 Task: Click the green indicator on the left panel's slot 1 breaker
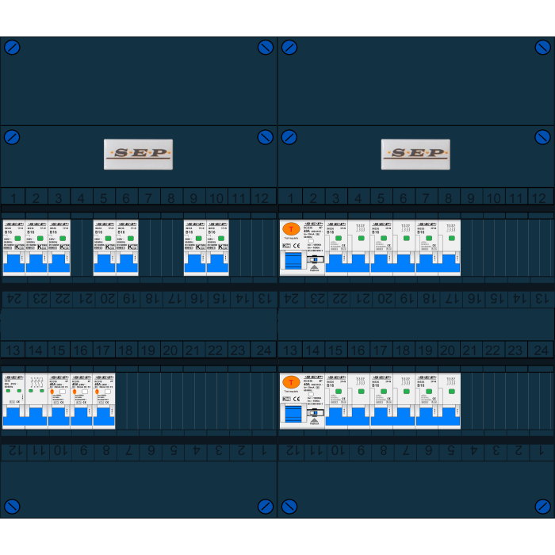coord(17,238)
